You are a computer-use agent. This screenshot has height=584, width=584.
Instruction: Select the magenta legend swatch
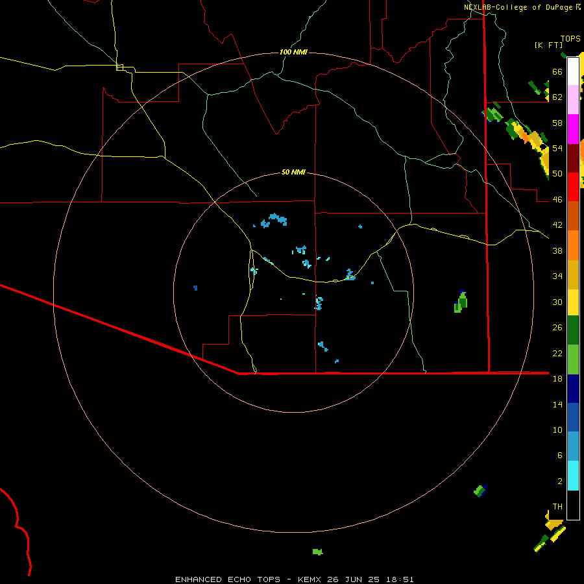(573, 129)
